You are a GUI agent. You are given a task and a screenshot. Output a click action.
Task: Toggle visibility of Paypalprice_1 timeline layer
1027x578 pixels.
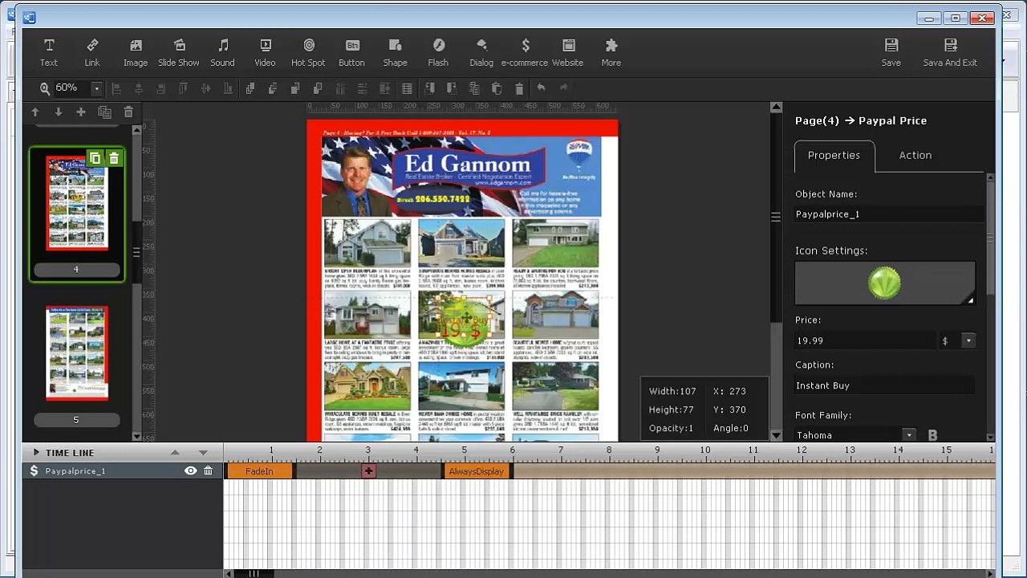coord(190,471)
